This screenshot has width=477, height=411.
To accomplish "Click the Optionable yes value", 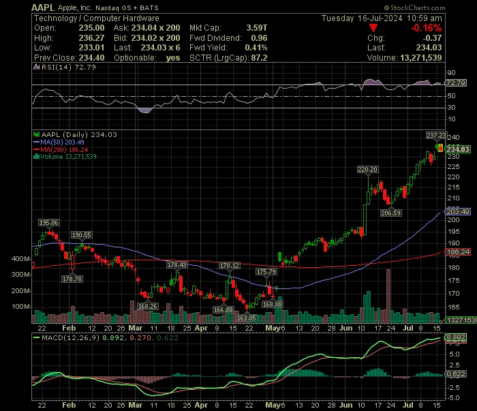I will click(x=173, y=58).
